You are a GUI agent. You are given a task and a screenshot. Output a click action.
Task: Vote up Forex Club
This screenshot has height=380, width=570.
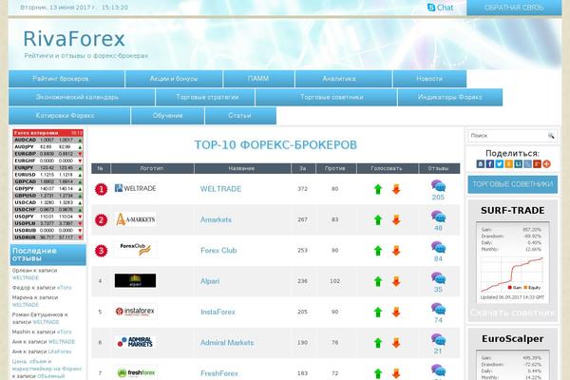378,251
